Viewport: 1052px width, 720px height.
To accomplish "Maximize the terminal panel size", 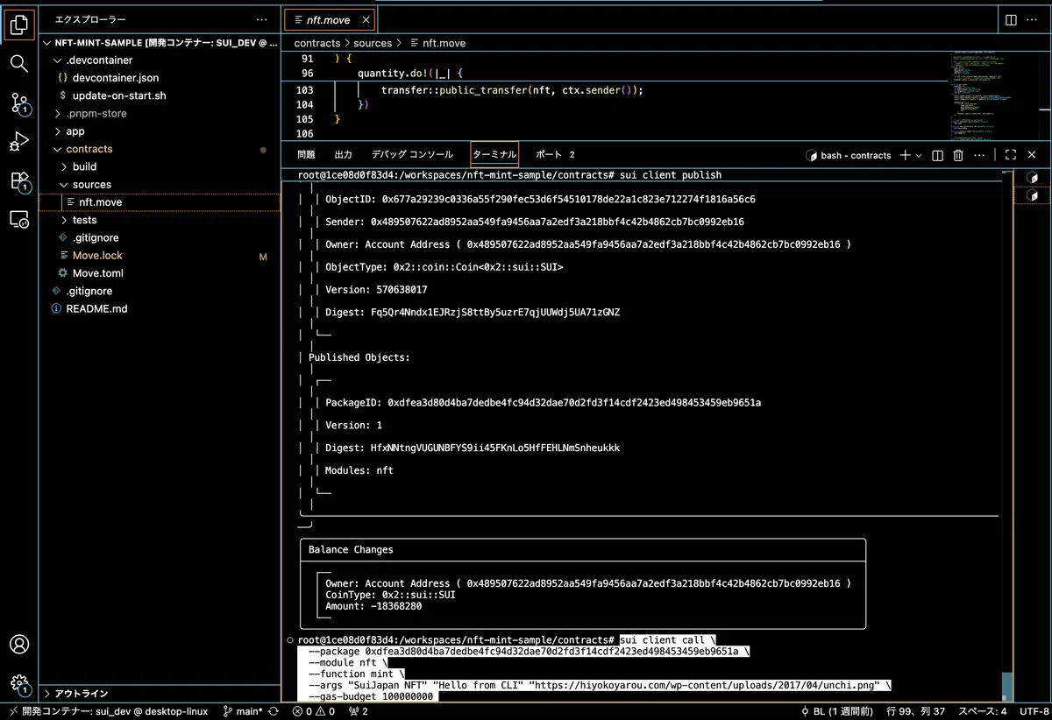I will coord(1011,155).
